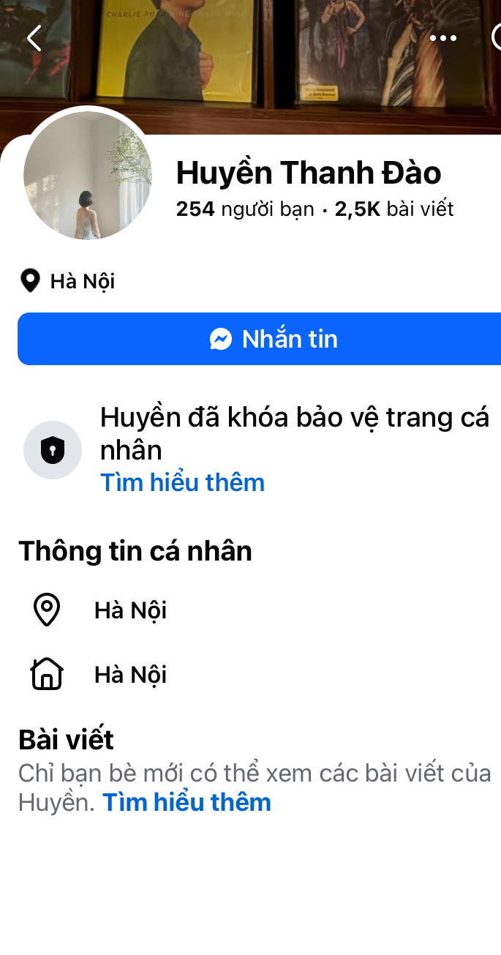Tap the Hà Nội current city entry
The image size is (501, 955).
pos(130,610)
